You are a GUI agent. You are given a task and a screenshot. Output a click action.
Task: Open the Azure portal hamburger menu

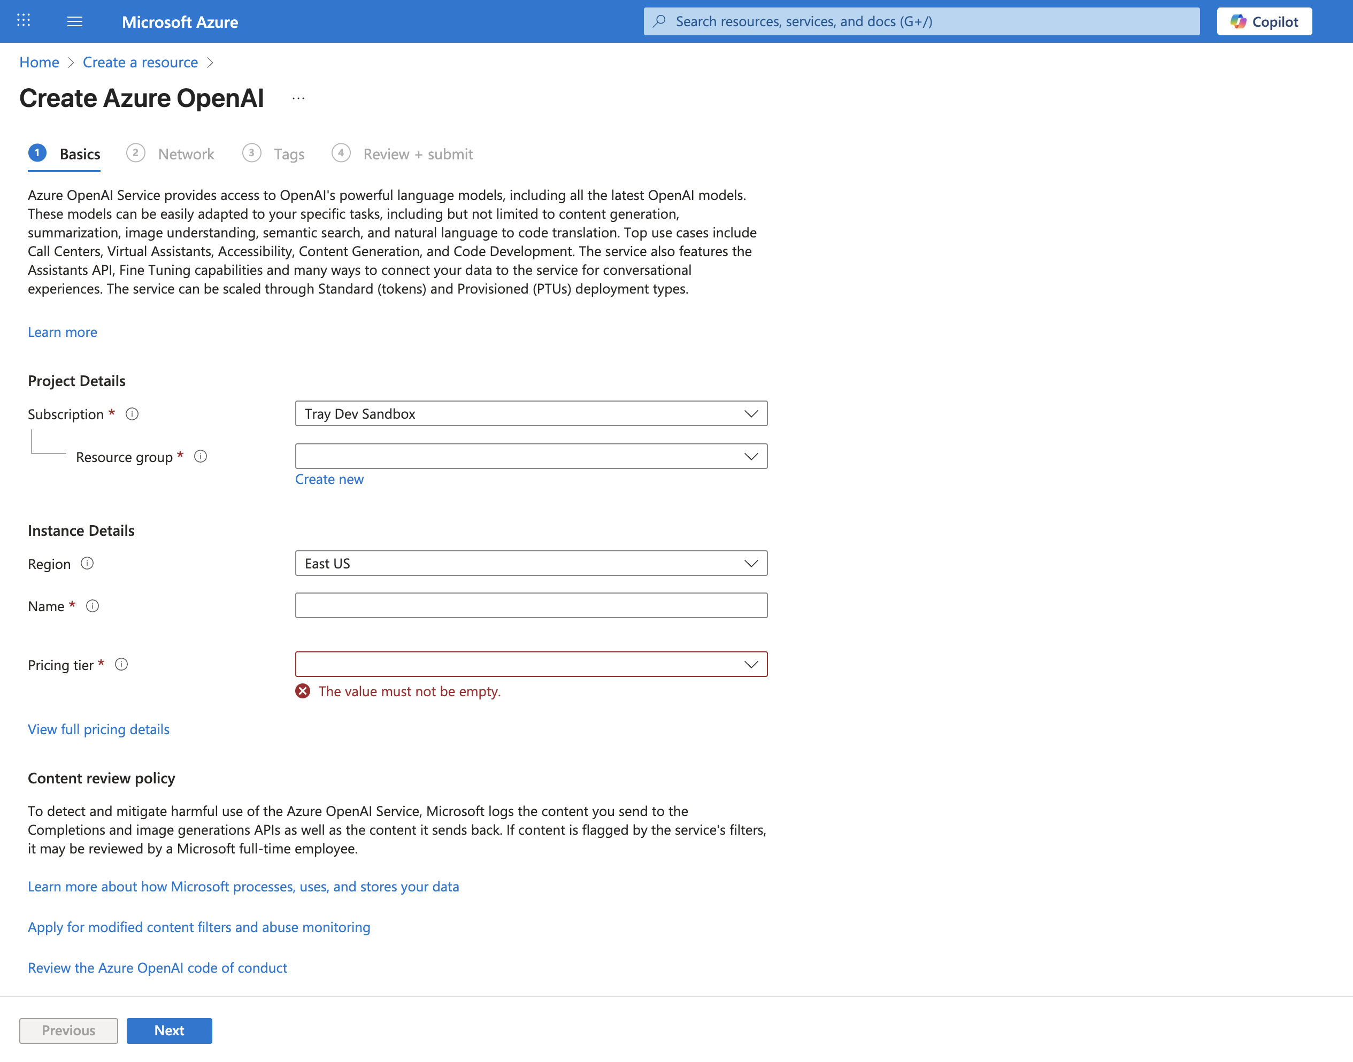[x=75, y=21]
